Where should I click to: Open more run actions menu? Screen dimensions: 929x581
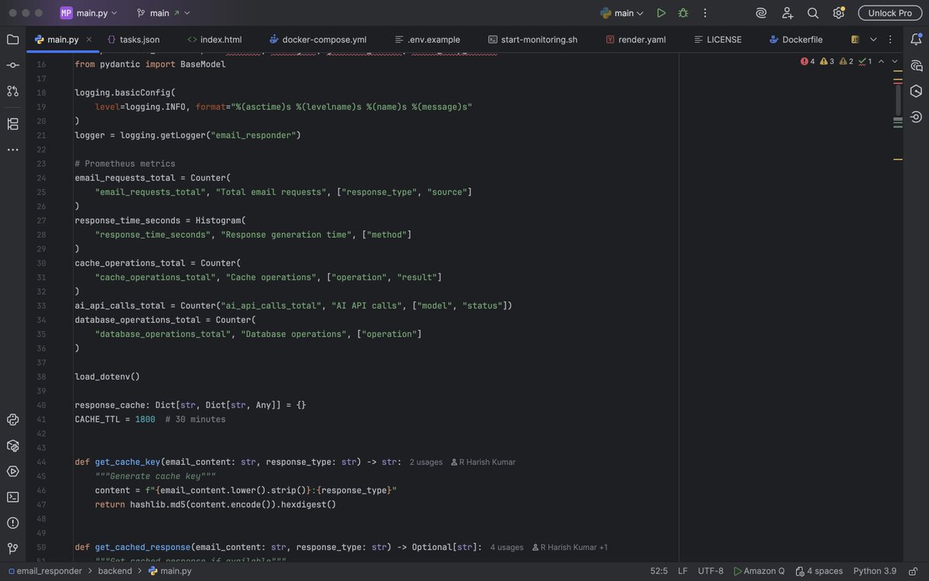coord(704,13)
